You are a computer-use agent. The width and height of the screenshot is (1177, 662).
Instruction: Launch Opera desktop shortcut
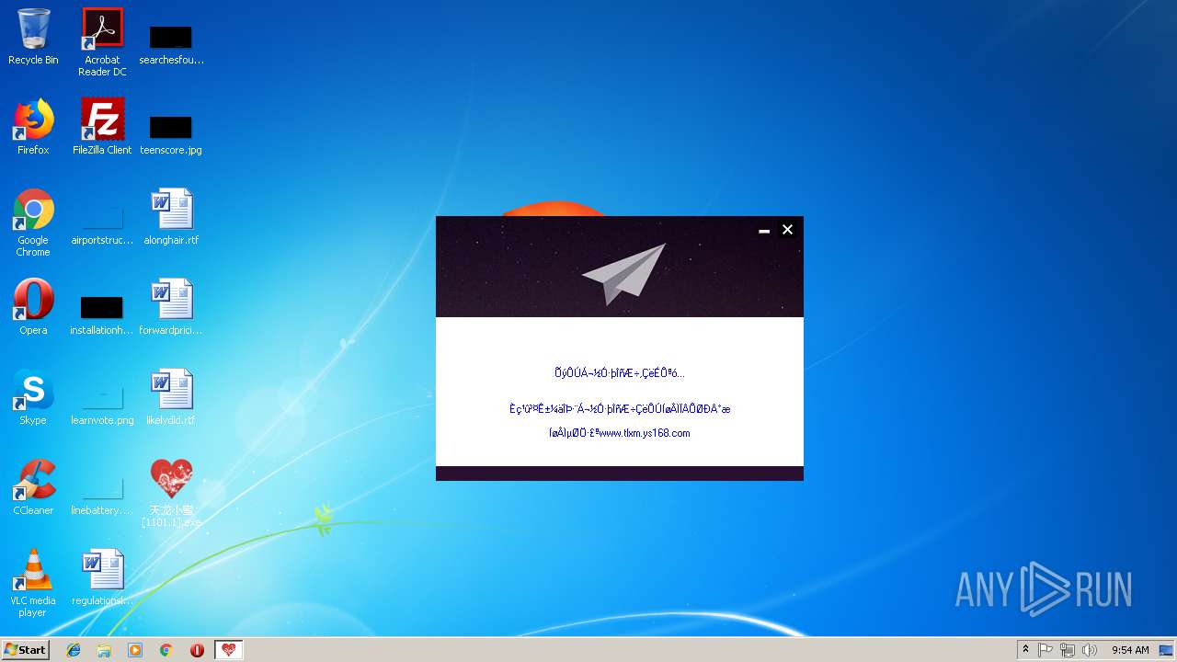(x=33, y=307)
